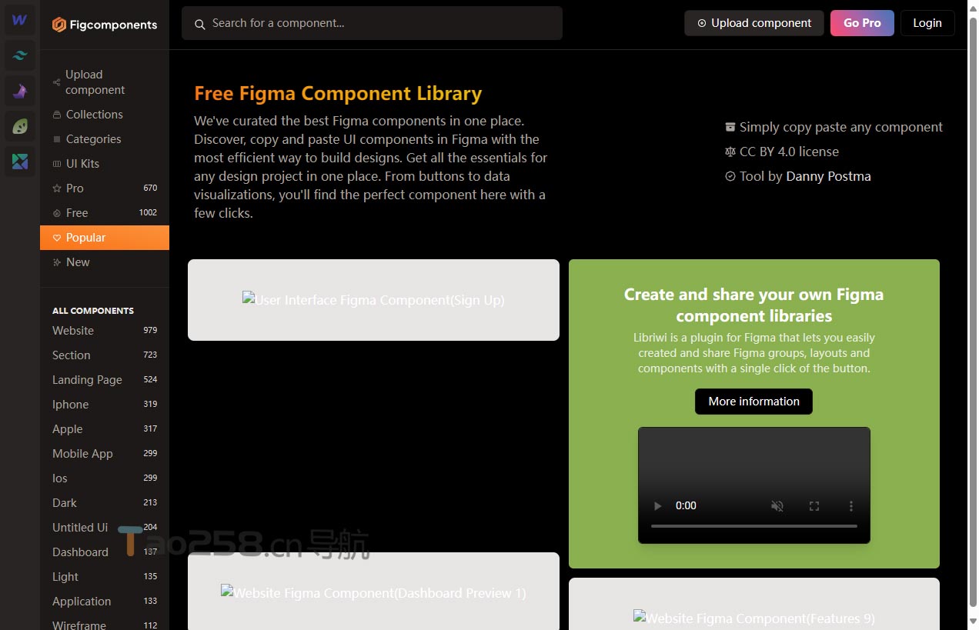
Task: Select the Ios category
Action: 105,478
